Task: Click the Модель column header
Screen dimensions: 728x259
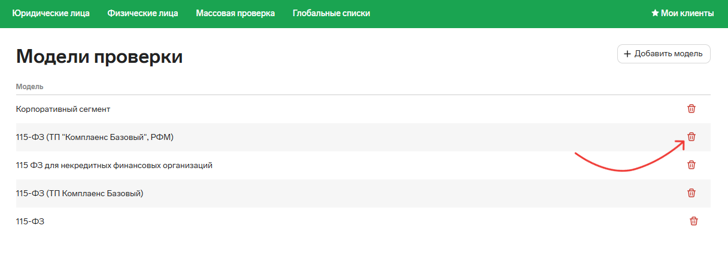Action: [x=29, y=87]
